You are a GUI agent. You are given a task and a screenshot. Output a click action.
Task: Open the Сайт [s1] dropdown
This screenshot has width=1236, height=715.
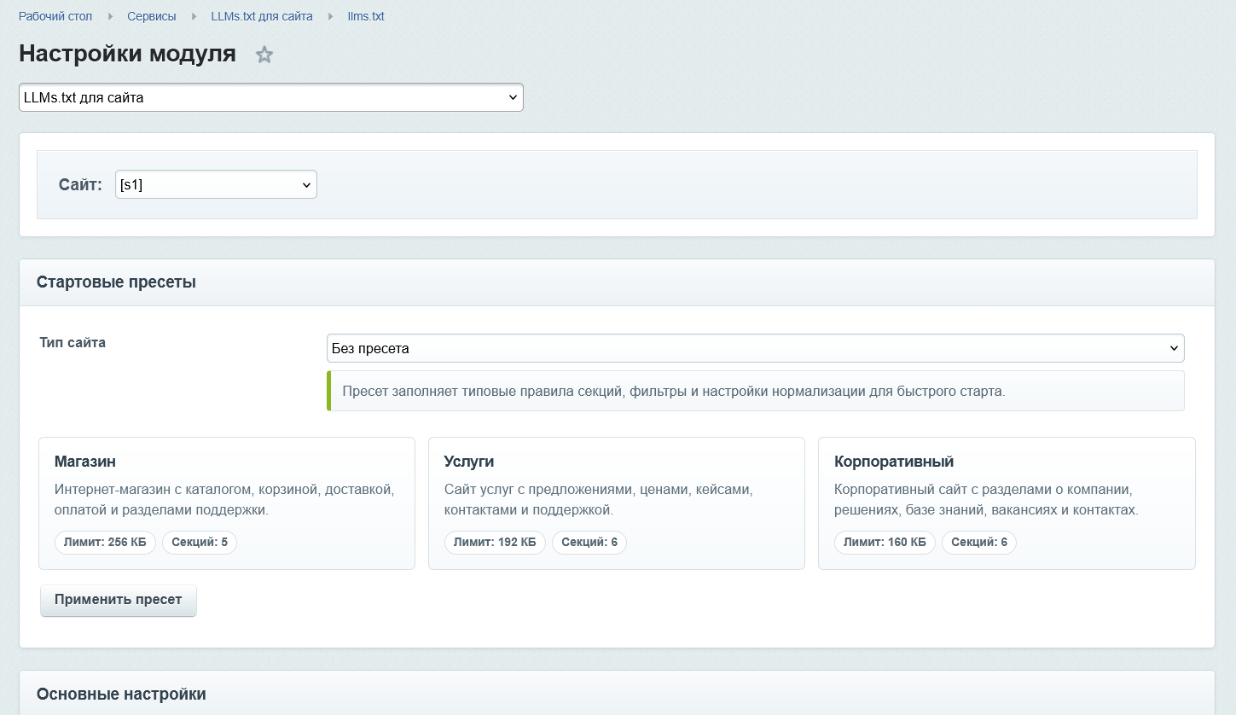pyautogui.click(x=216, y=184)
